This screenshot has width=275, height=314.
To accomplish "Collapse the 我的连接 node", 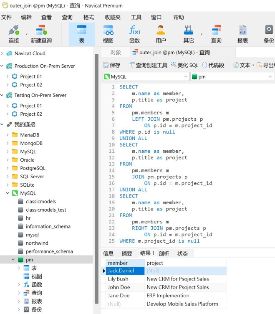I will [2, 124].
